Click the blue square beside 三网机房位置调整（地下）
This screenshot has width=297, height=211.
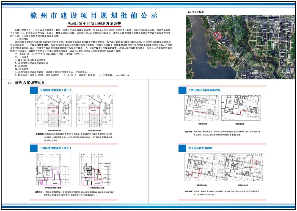tap(34, 90)
